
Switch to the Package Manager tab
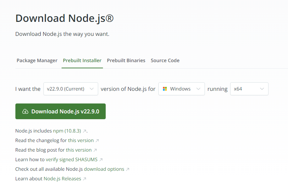click(x=37, y=60)
